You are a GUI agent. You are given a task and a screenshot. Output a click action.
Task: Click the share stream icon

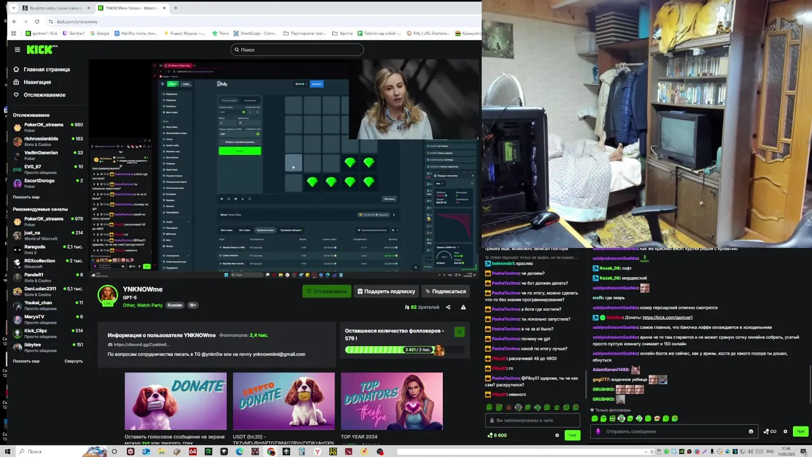[448, 307]
